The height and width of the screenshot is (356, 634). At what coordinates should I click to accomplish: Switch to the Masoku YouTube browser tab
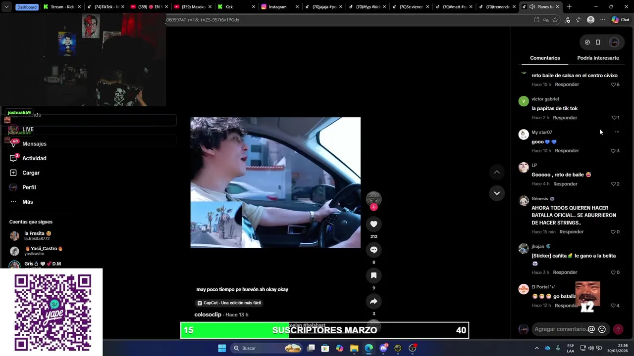click(x=192, y=7)
